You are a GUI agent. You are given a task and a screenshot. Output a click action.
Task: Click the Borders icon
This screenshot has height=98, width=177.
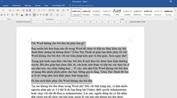click(62, 15)
